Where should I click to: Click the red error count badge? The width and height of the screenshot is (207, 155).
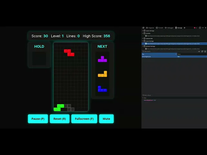pos(195,28)
